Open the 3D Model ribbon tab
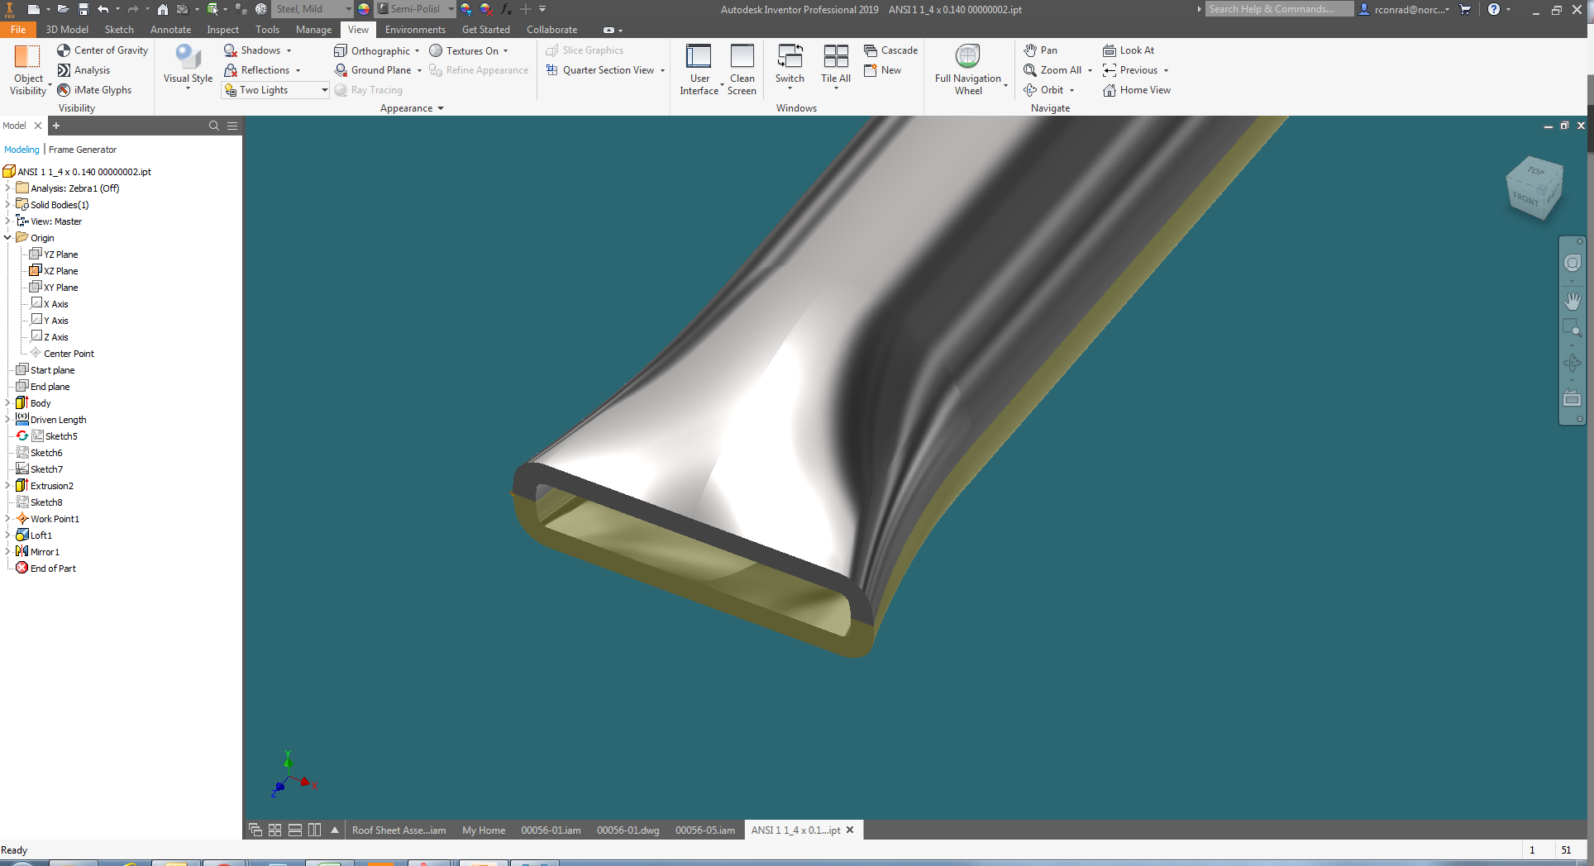 coord(67,30)
